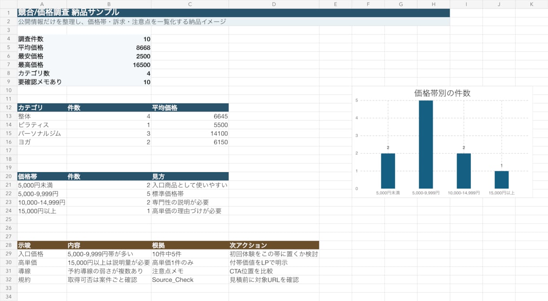Click the 10,000-14,999円 cell in column A
548x301 pixels.
(x=42, y=202)
